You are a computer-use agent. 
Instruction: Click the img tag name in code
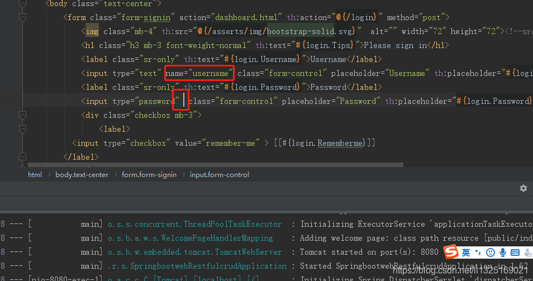[92, 31]
